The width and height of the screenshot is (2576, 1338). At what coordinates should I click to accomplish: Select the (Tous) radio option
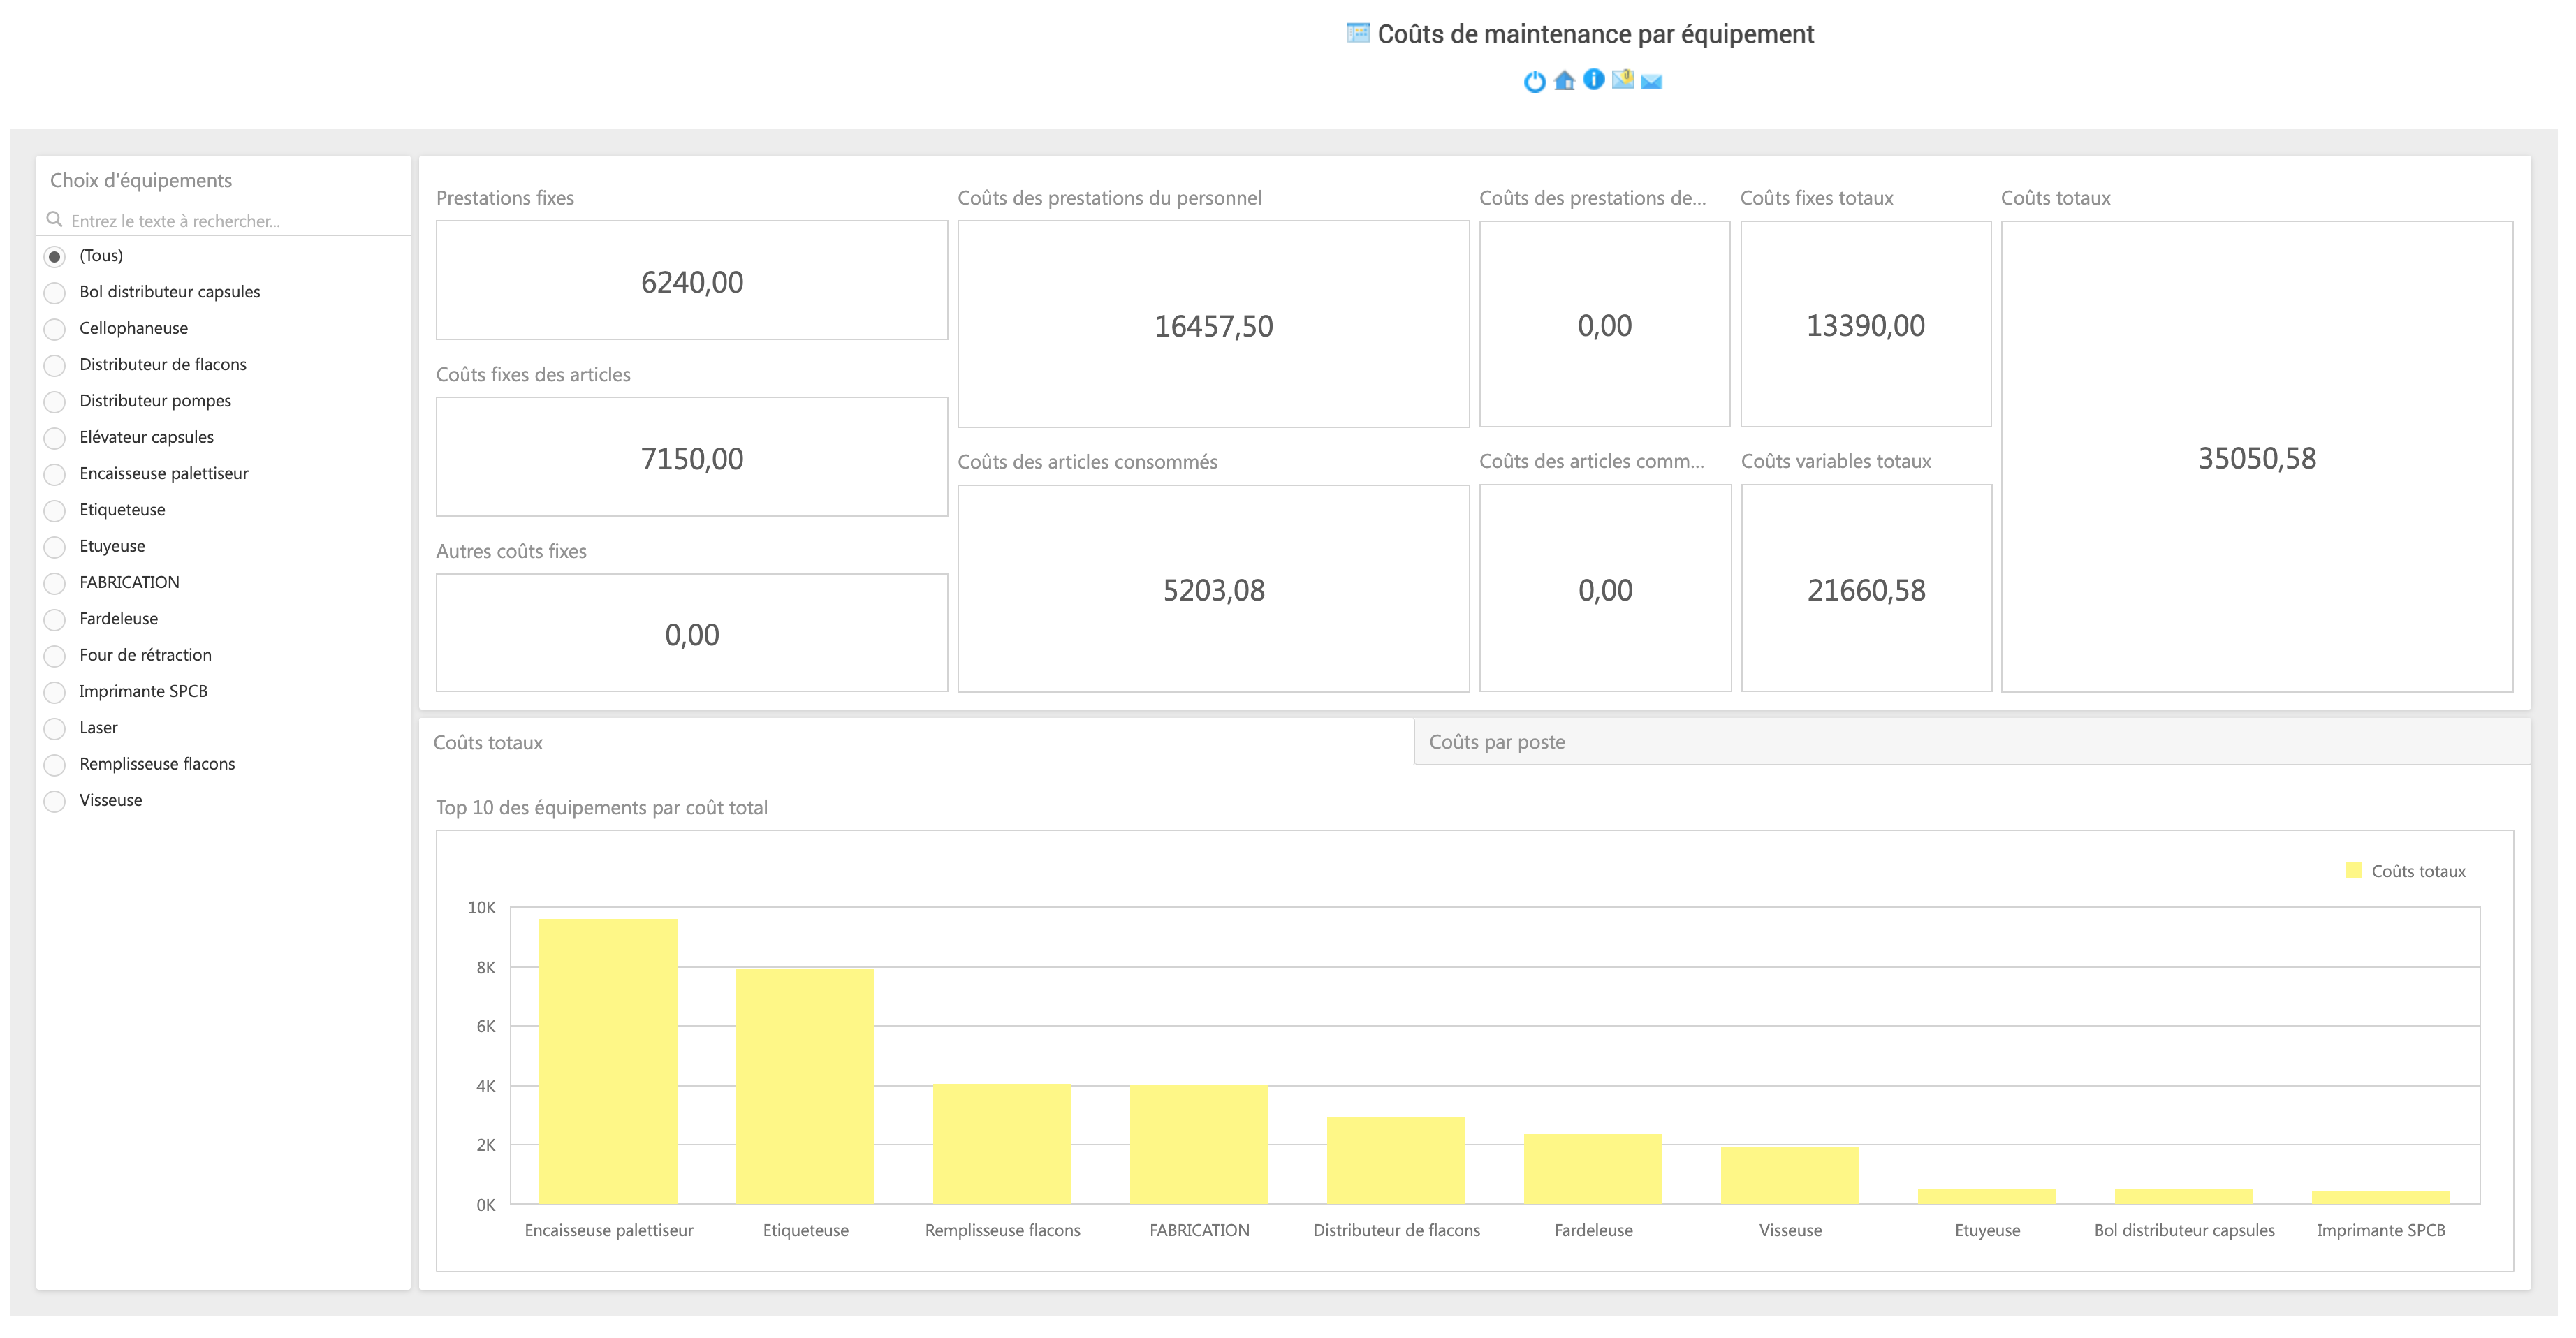point(55,257)
